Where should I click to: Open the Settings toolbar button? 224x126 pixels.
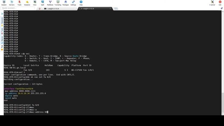pyautogui.click(x=73, y=3)
